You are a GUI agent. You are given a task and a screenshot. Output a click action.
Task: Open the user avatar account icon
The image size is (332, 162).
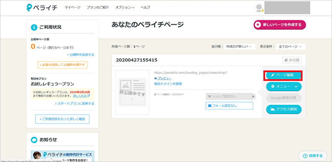259,8
